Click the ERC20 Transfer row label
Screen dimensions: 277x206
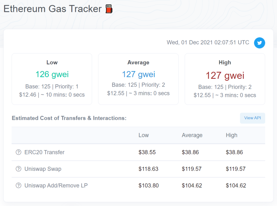click(x=44, y=152)
